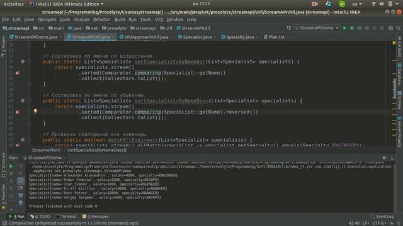Print the Run console output
The height and width of the screenshot is (226, 403).
pyautogui.click(x=21, y=195)
